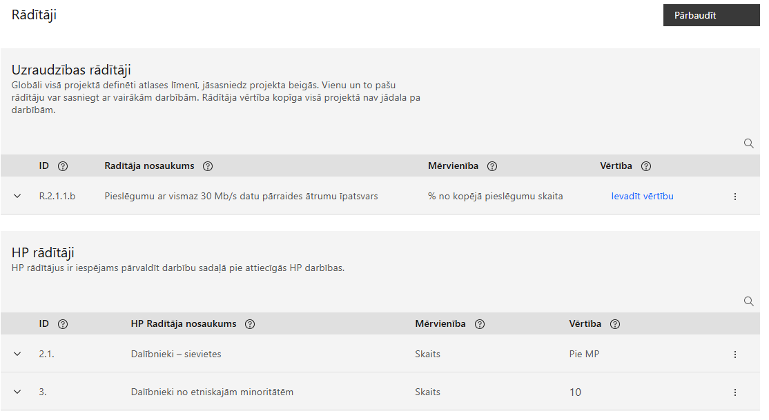Expand row R.2.1.1.b details
The width and height of the screenshot is (769, 420).
click(x=17, y=196)
